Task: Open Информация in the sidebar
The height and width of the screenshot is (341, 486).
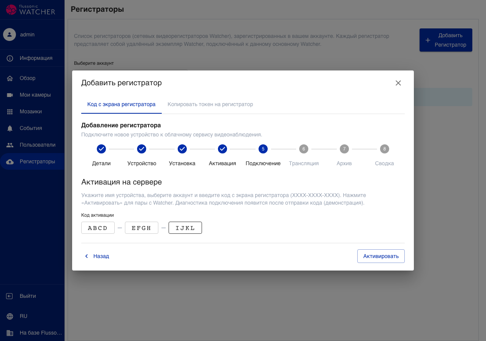Action: pos(32,58)
